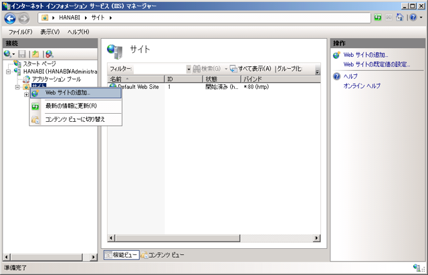This screenshot has width=428, height=275.
Task: Click the refresh icon in context menu
Action: pyautogui.click(x=35, y=106)
